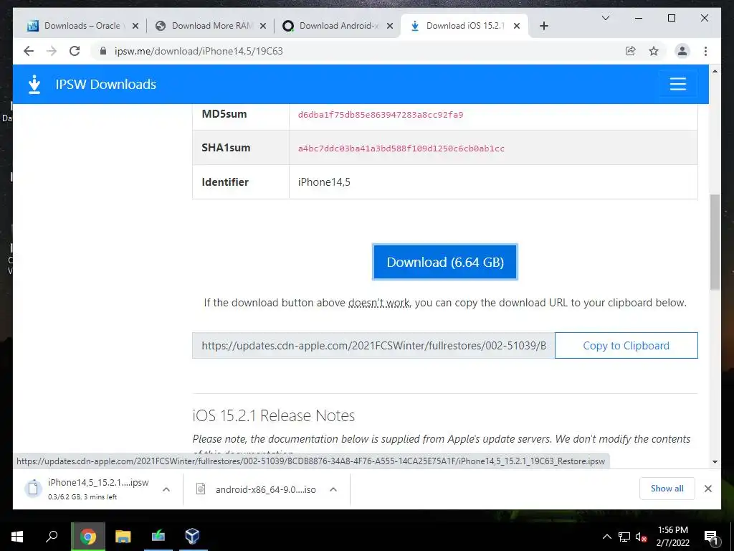Click the browser back arrow

tap(29, 51)
